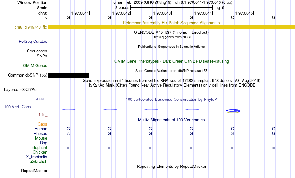Screen dimensions: 295x178
Task: Click the Window Position label
Action: (32, 2)
